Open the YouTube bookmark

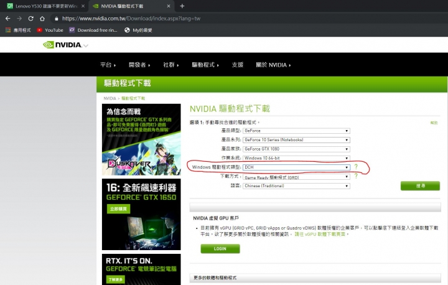50,30
